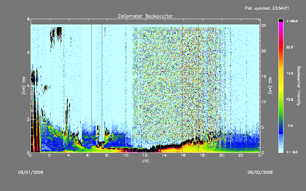Click the '12:' hour label on time axis
Viewport: 306px width, 191px height.
tap(145, 155)
